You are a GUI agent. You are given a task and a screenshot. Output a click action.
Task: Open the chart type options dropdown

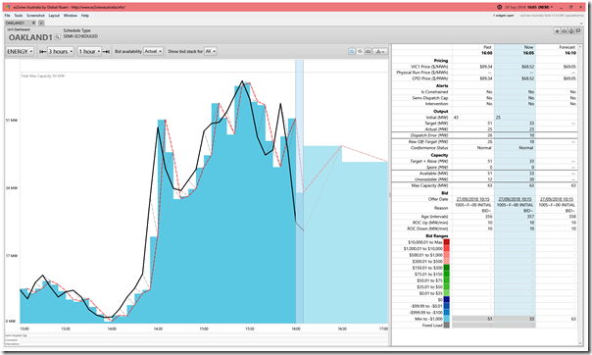tap(380, 51)
